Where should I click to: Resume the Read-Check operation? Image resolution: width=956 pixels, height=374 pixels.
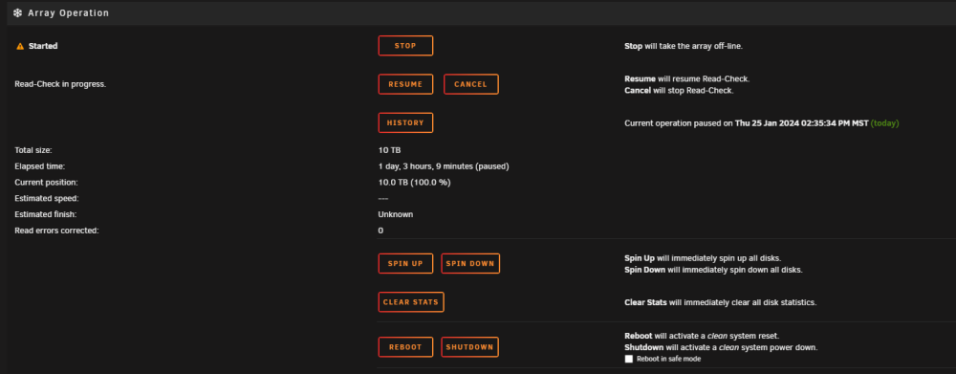(x=405, y=84)
